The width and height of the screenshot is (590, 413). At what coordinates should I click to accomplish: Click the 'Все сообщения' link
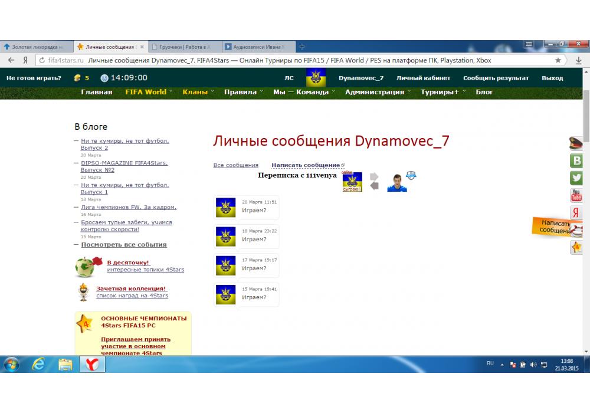(235, 165)
